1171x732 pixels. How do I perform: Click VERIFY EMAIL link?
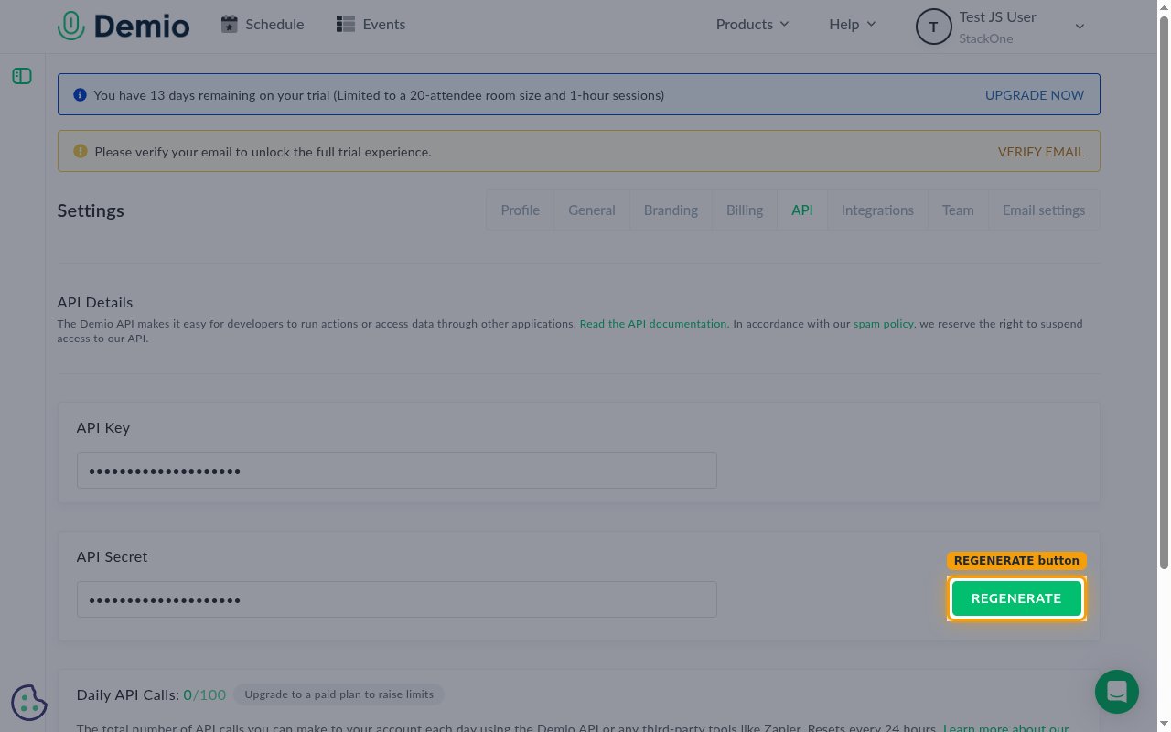coord(1040,152)
